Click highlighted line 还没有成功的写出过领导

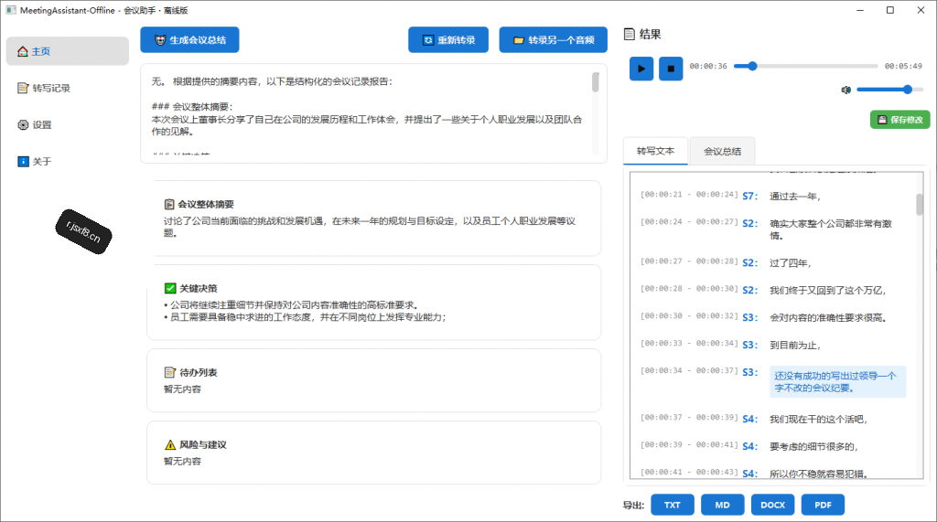pyautogui.click(x=837, y=381)
